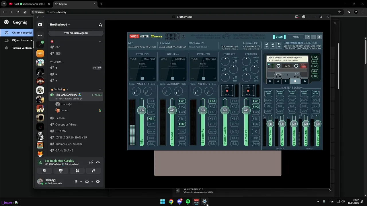Click the Mic Comp knob
367x206 pixels.
pyautogui.click(x=136, y=92)
